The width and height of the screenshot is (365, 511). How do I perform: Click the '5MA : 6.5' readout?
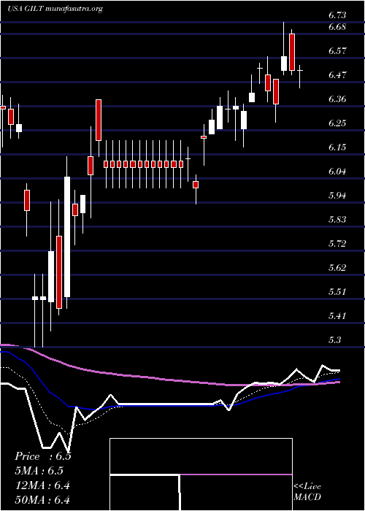[x=39, y=471]
